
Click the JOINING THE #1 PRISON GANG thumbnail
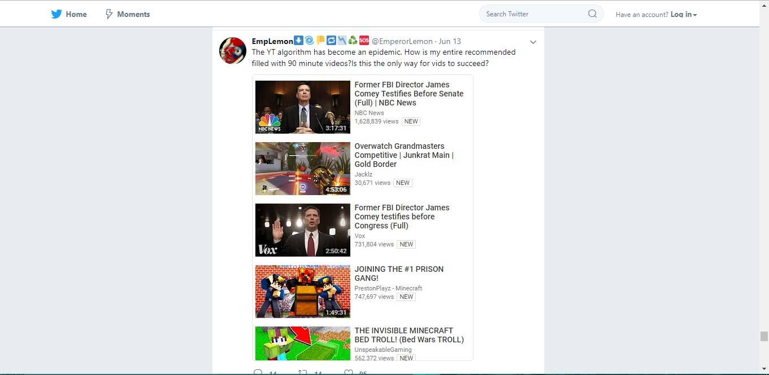[303, 292]
